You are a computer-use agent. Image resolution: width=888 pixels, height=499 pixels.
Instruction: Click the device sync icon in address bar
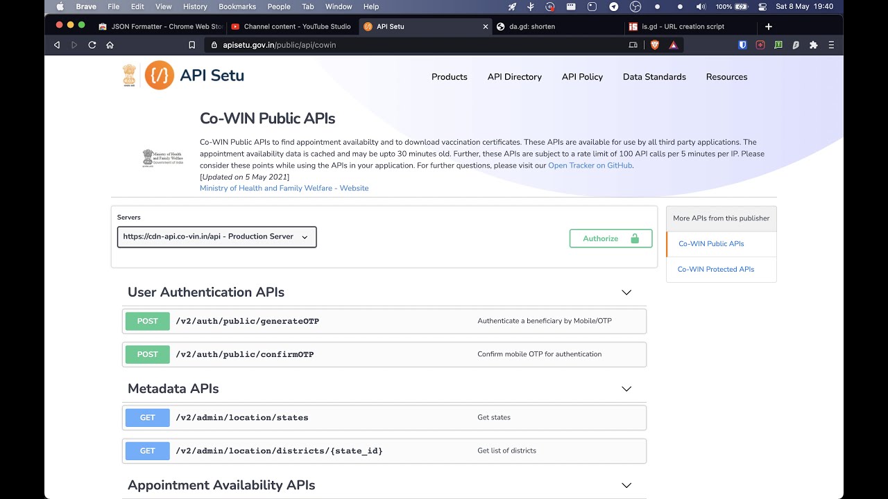633,45
